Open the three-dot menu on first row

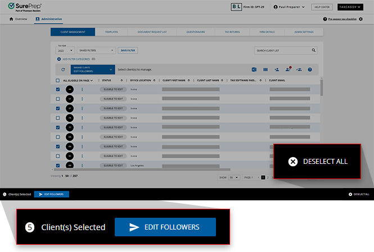pyautogui.click(x=82, y=89)
